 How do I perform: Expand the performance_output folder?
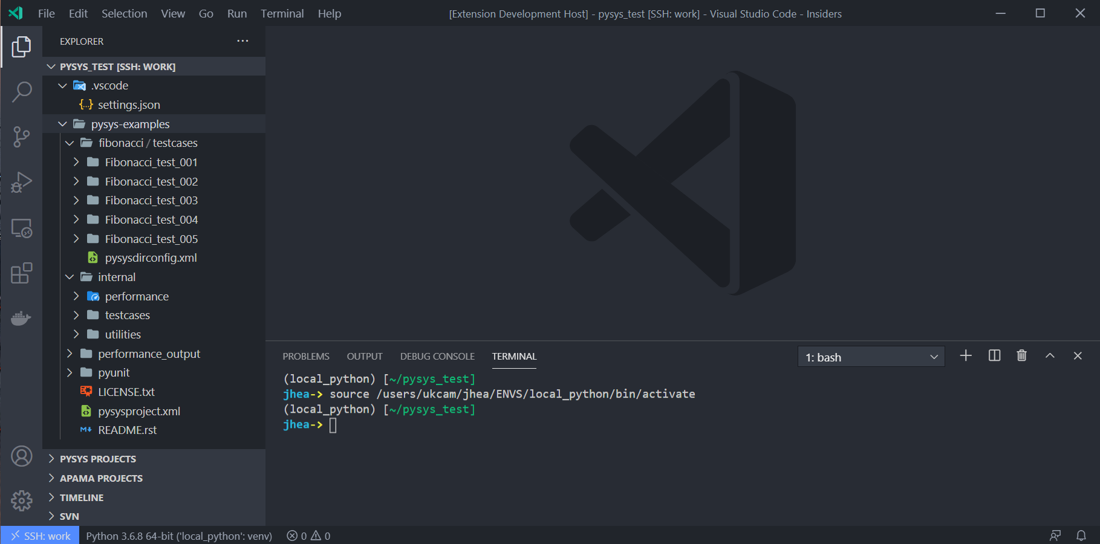pyautogui.click(x=154, y=354)
